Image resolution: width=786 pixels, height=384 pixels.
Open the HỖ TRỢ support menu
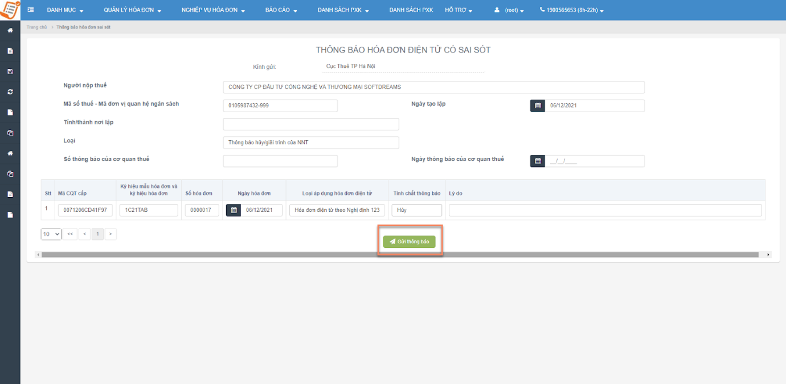point(459,10)
